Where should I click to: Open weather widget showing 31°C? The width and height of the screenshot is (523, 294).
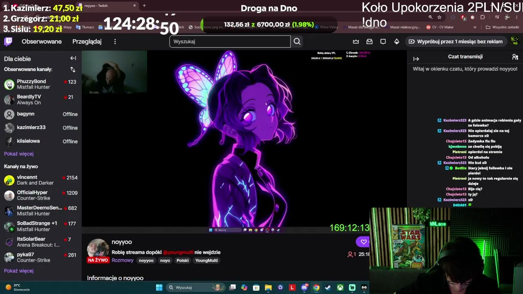[x=17, y=287]
